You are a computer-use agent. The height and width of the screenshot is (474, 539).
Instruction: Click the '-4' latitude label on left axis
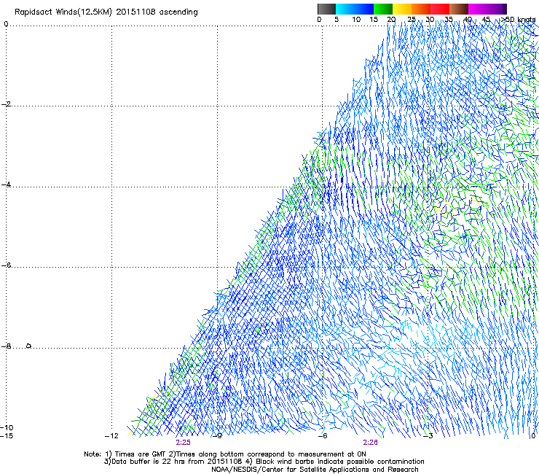(x=7, y=184)
